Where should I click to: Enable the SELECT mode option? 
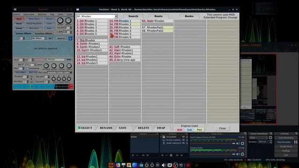pos(86,128)
